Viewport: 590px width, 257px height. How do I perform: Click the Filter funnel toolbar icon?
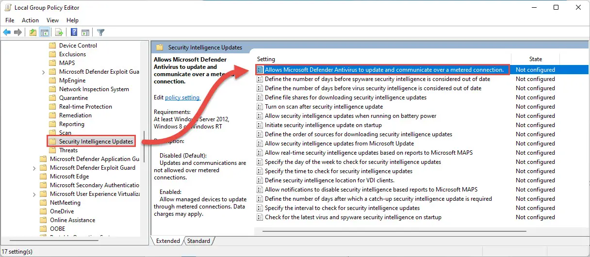click(x=100, y=32)
